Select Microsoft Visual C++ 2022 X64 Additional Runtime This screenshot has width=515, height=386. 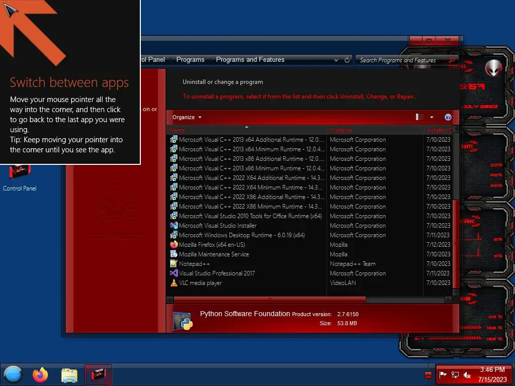click(251, 177)
